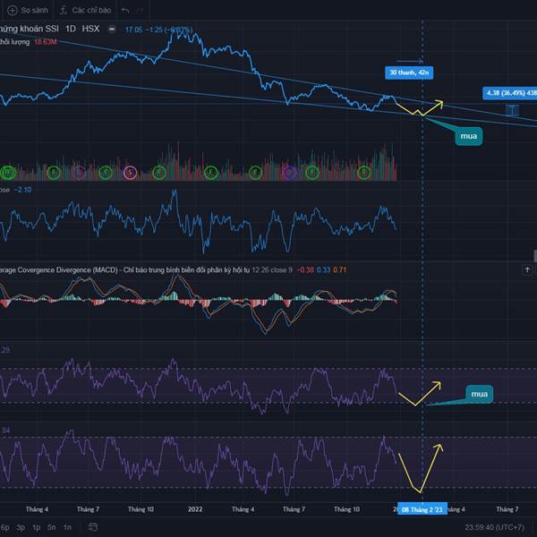
Task: Select the yellow V-shaped arrow in the bottom pane
Action: tap(421, 468)
